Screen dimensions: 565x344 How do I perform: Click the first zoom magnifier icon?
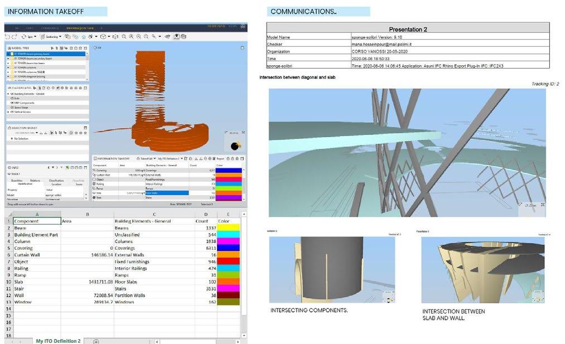pyautogui.click(x=124, y=37)
